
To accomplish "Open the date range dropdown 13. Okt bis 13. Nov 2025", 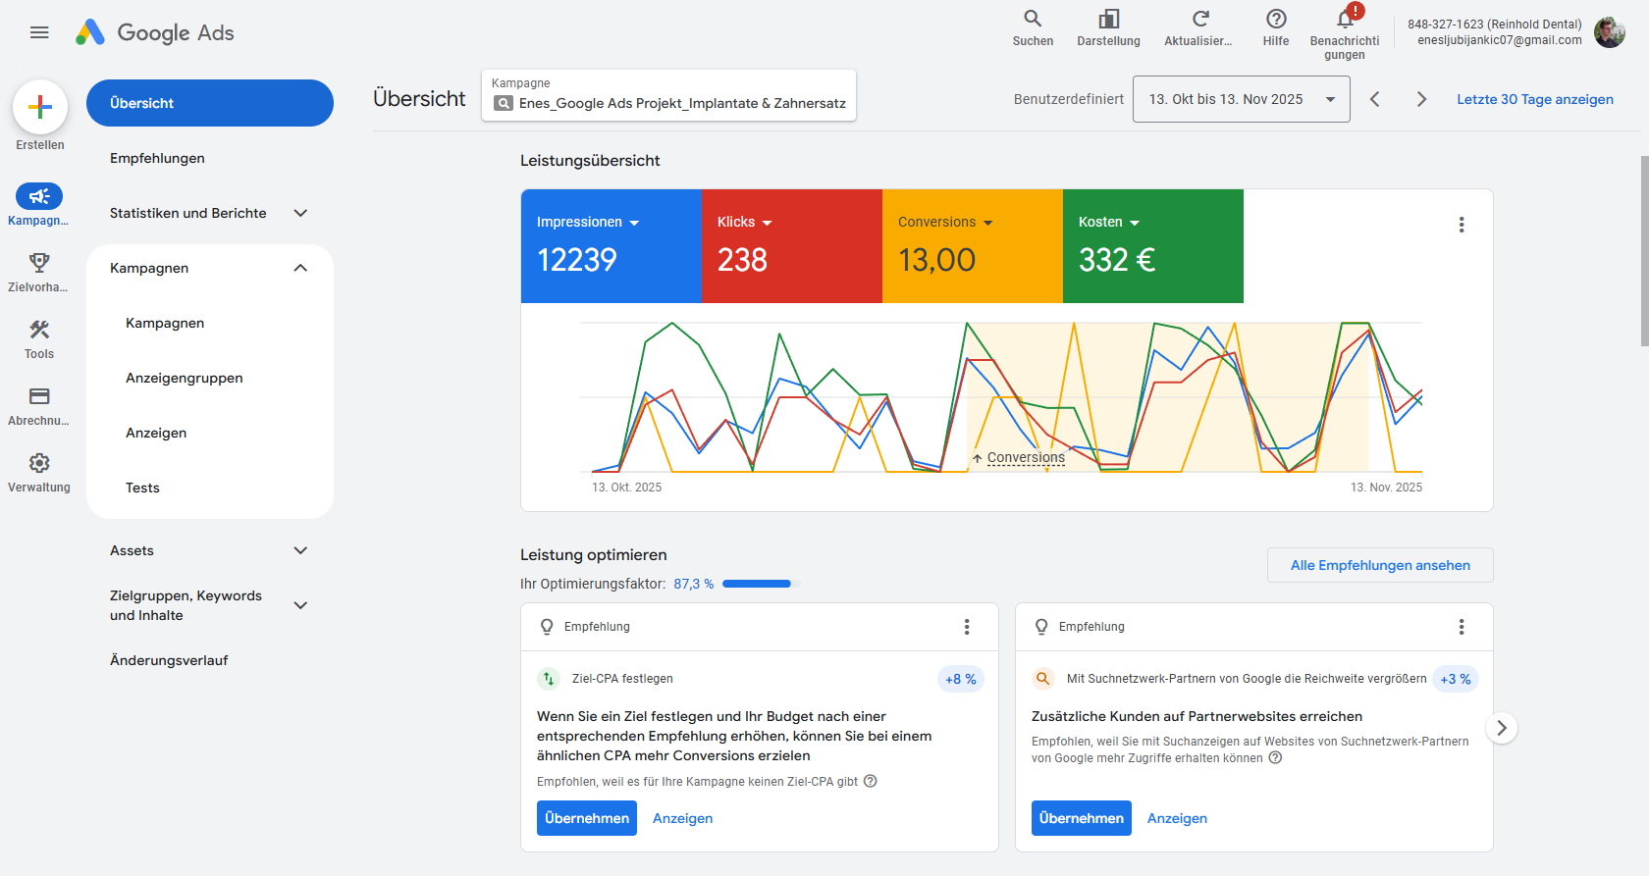I will 1242,99.
